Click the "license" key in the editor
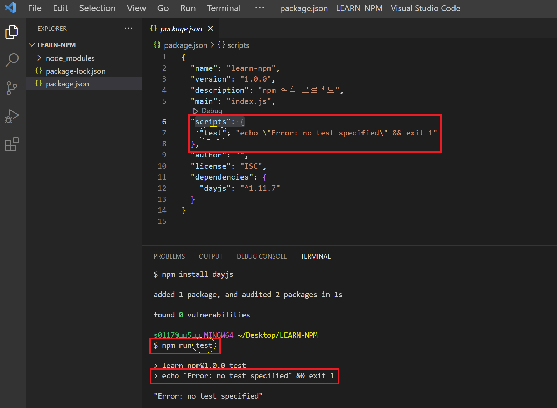 [x=211, y=166]
